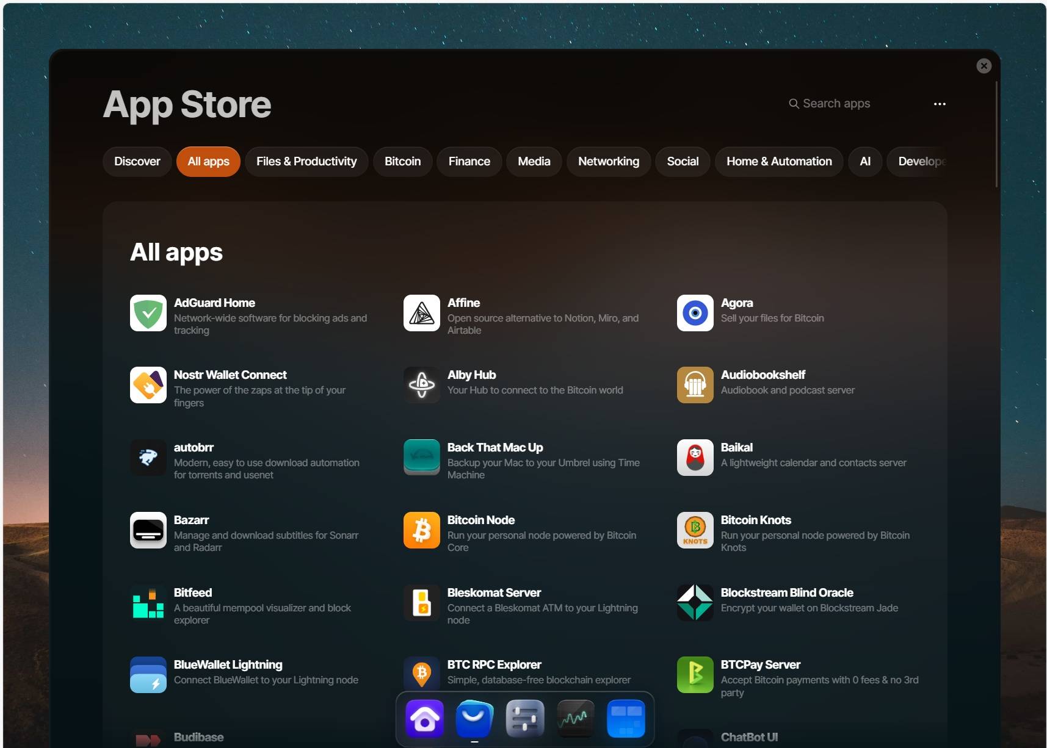
Task: Open the AdGuard Home title link
Action: 214,303
